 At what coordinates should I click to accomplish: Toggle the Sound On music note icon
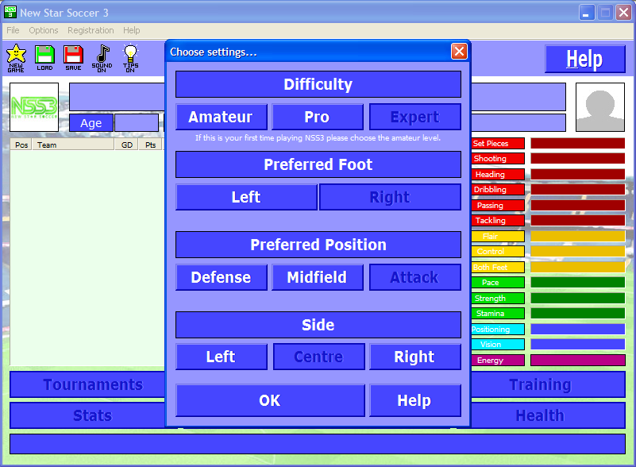[102, 57]
